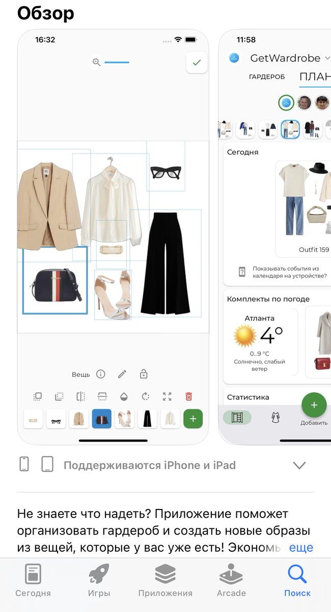Tap the striped crossbody bag on canvas
Image resolution: width=331 pixels, height=612 pixels.
55,286
